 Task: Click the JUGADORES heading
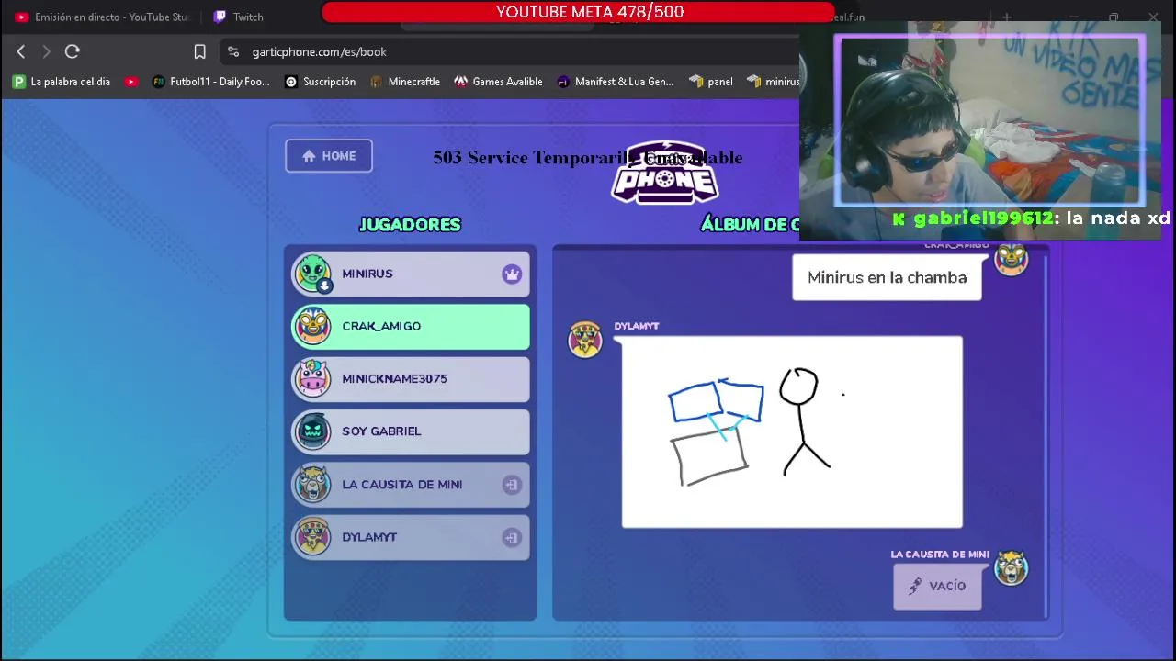coord(410,225)
